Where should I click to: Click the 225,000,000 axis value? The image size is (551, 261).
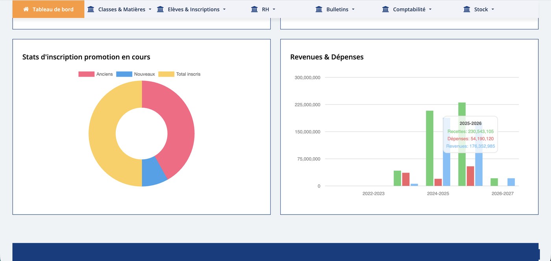[307, 105]
